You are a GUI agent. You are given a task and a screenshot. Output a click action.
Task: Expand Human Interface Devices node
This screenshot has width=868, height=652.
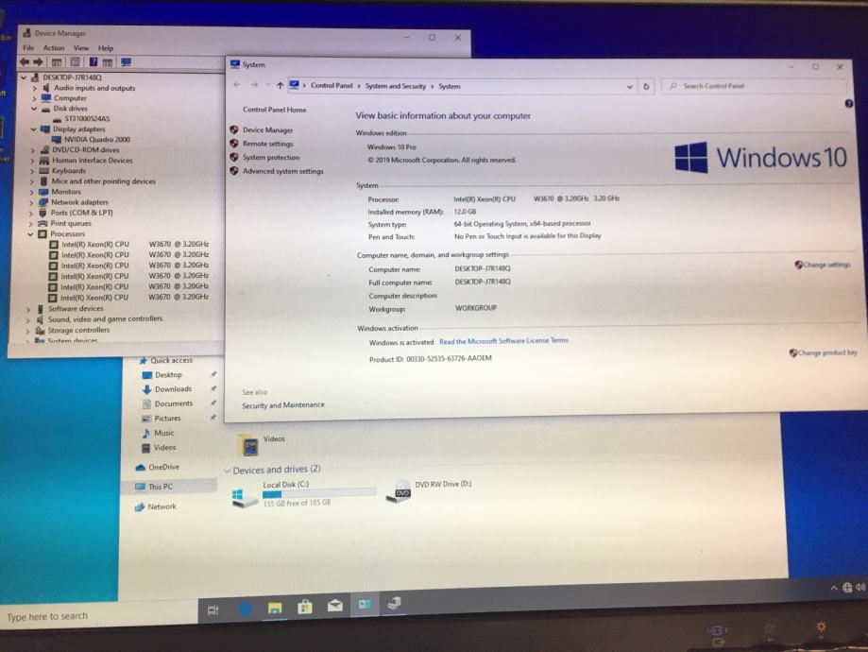[32, 161]
